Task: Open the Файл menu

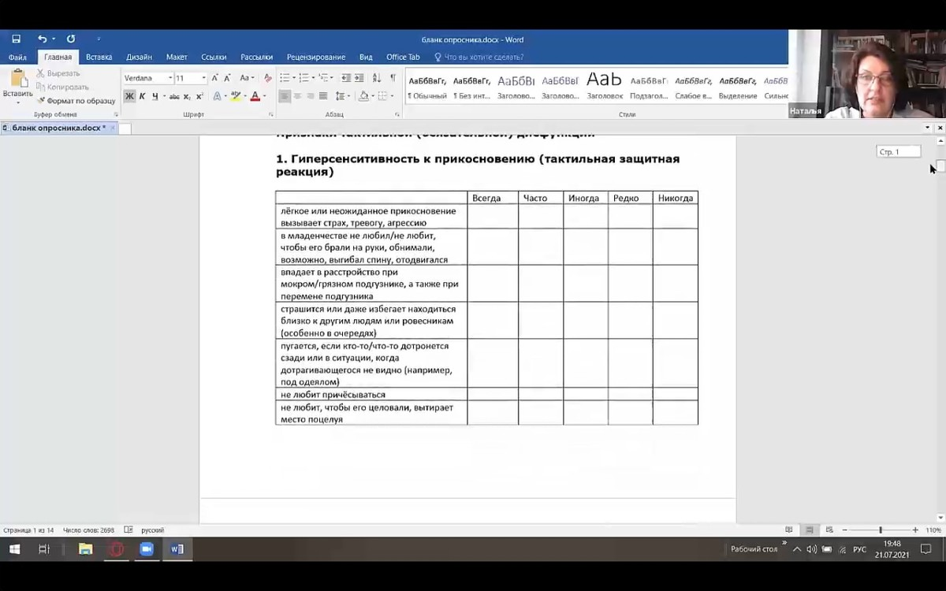Action: [x=17, y=57]
